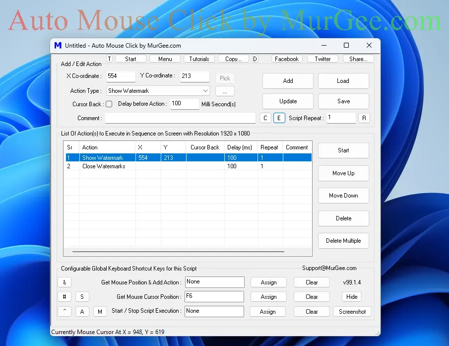The image size is (449, 346).
Task: Click the small D button
Action: [255, 59]
